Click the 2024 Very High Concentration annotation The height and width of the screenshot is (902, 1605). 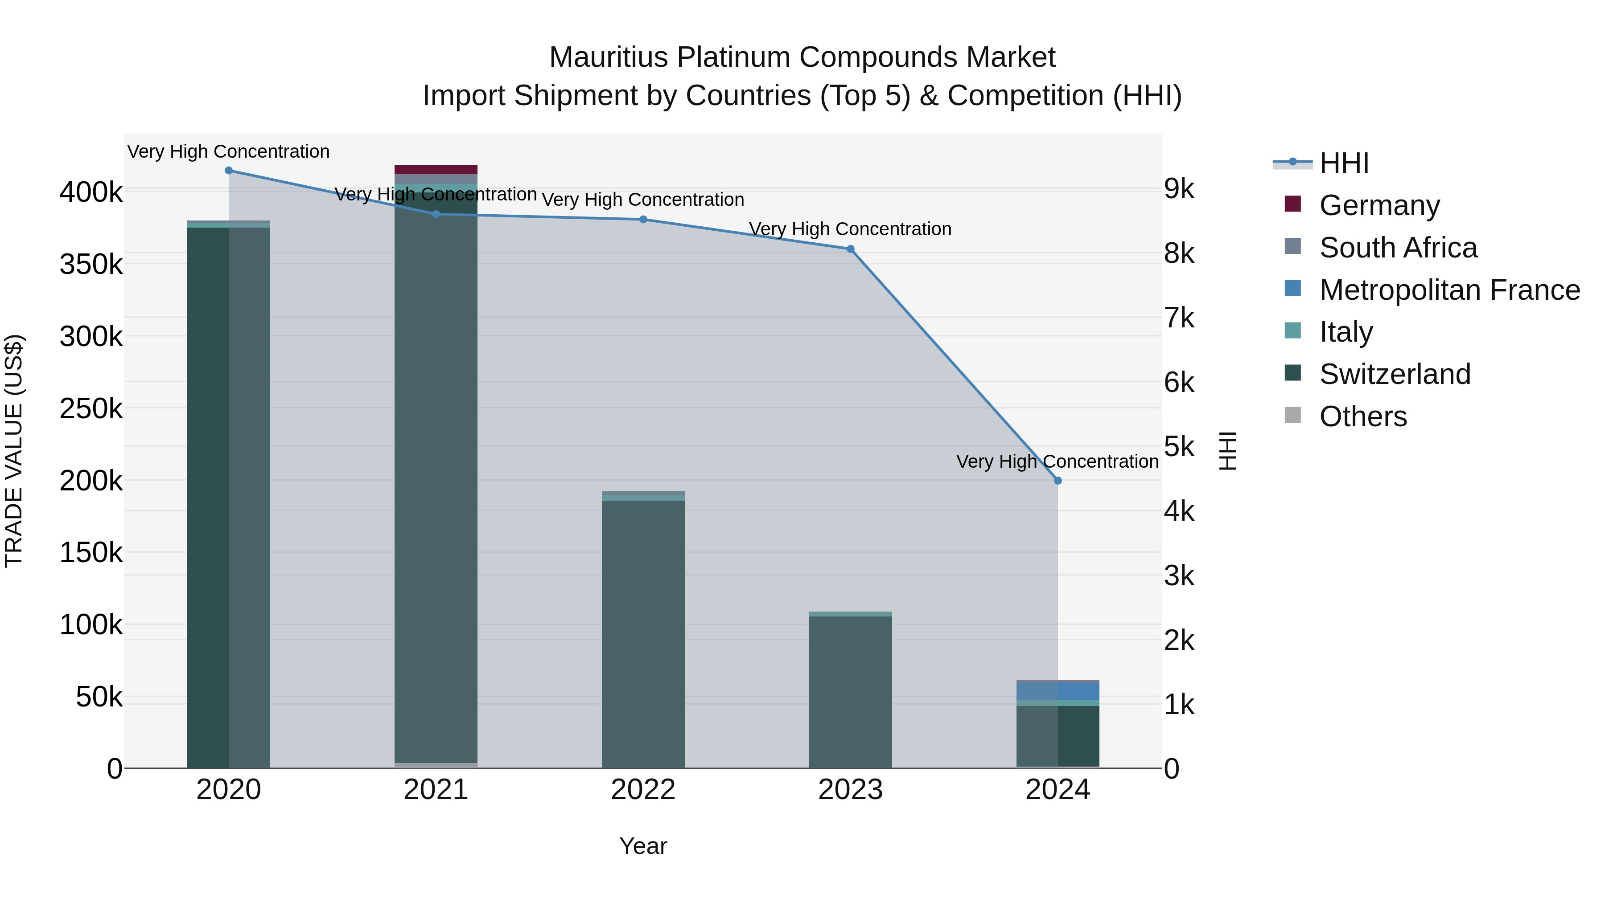coord(1058,462)
